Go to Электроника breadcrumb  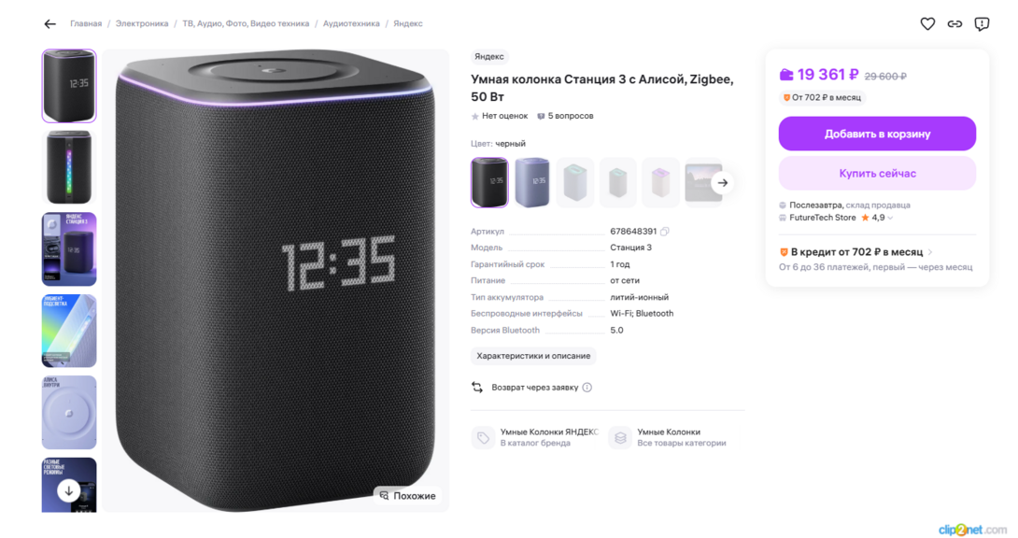click(142, 23)
